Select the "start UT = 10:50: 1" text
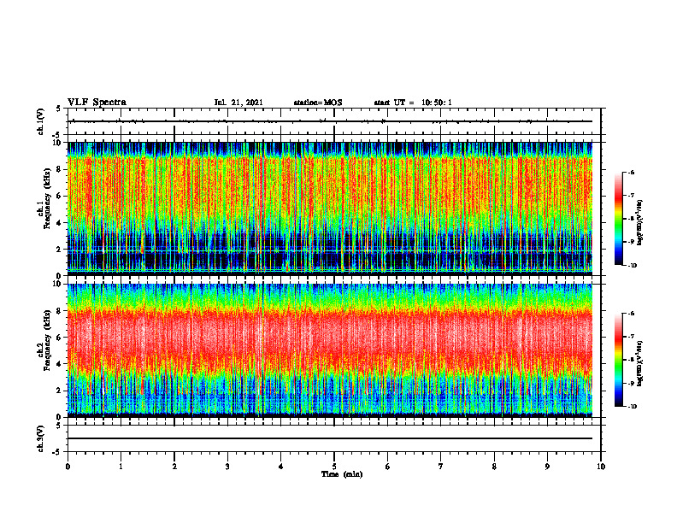This screenshot has width=677, height=523. point(413,103)
